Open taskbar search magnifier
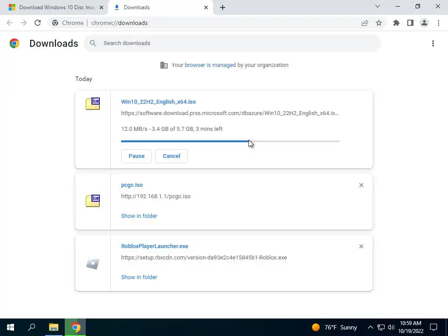The width and height of the screenshot is (448, 336). click(31, 327)
